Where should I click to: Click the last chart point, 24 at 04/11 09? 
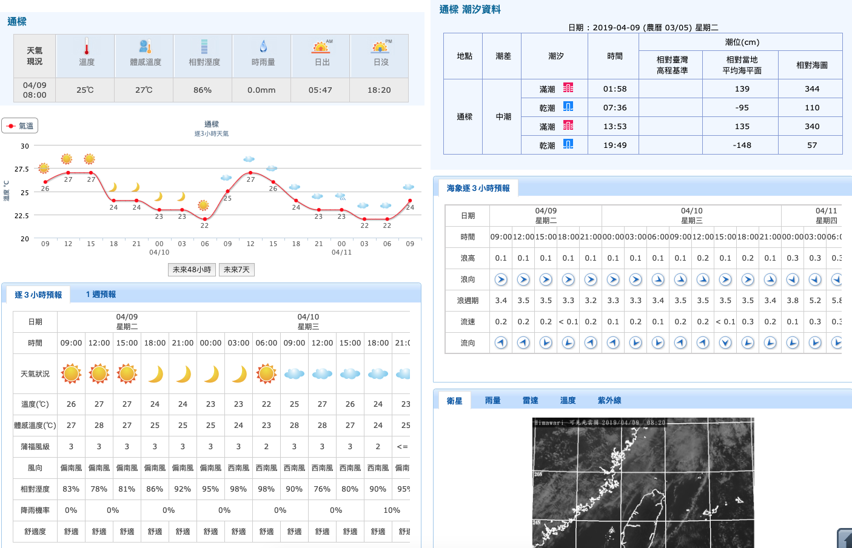coord(410,201)
